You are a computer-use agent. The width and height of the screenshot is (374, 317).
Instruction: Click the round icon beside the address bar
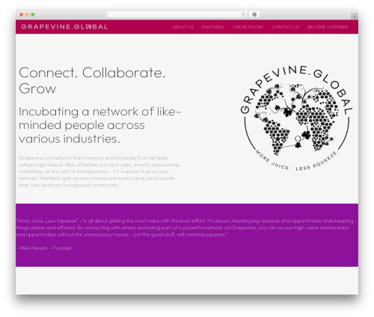(254, 14)
